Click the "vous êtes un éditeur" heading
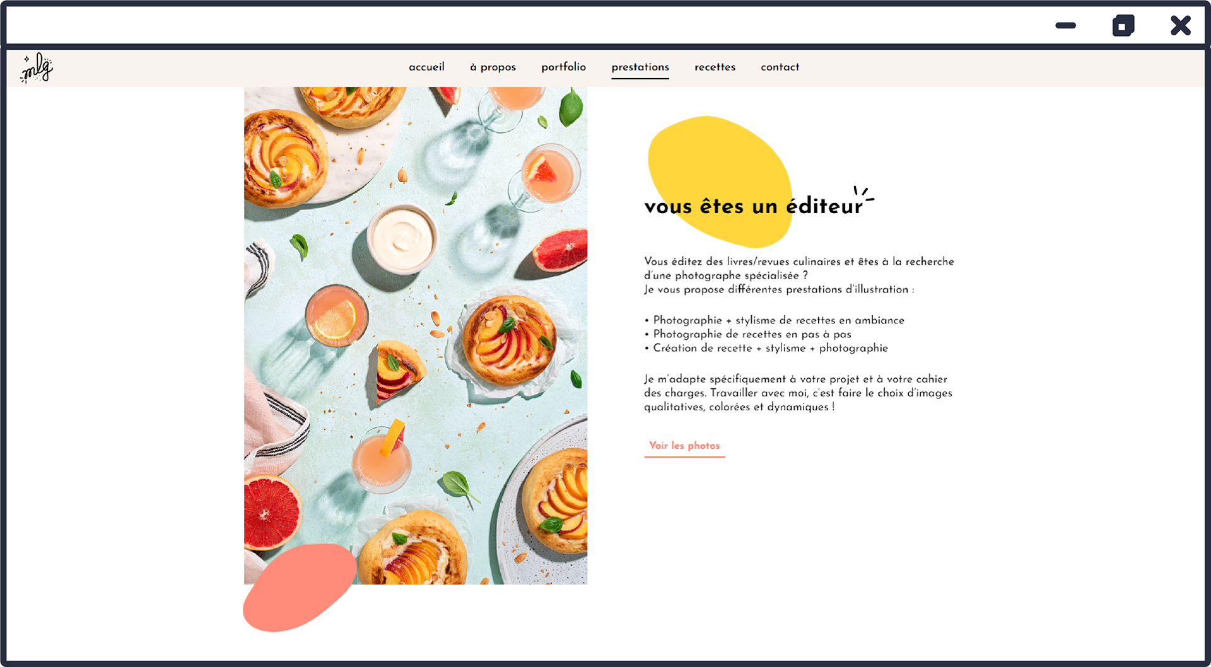 [753, 206]
